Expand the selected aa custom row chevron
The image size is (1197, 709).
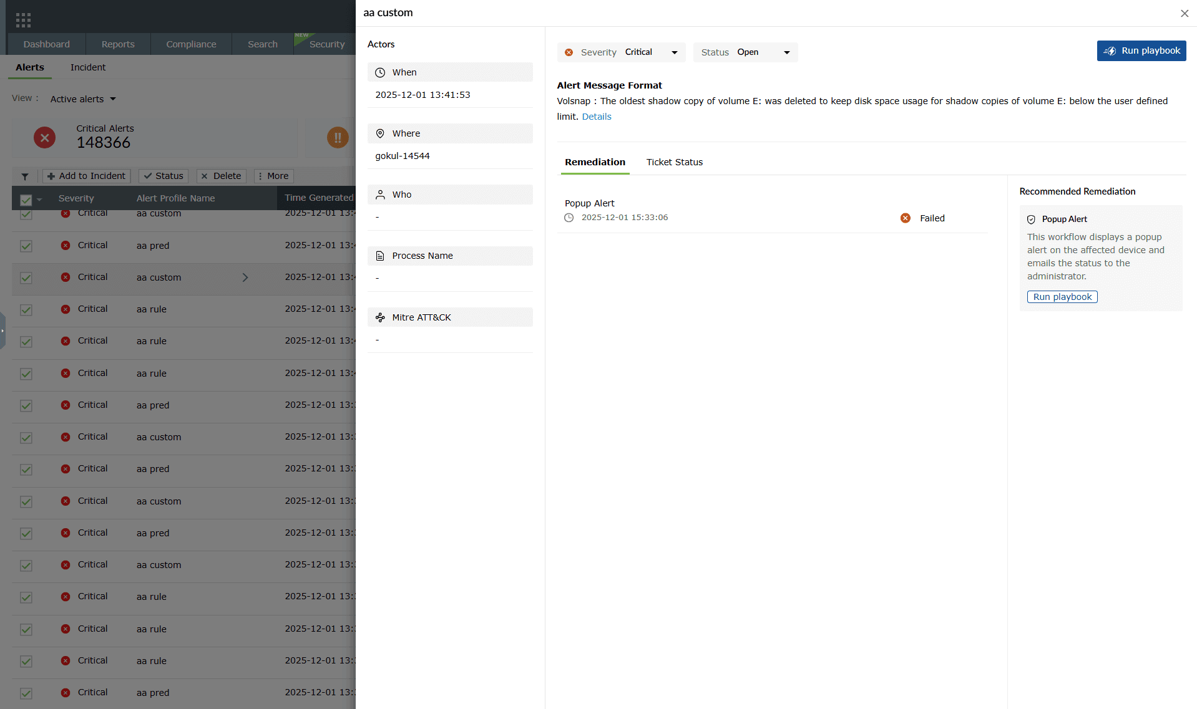[245, 277]
